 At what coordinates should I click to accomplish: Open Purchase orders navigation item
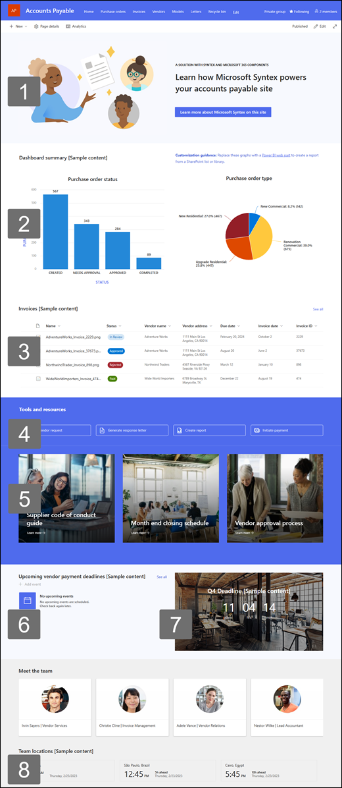tap(113, 11)
